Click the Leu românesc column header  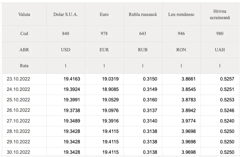point(181,14)
